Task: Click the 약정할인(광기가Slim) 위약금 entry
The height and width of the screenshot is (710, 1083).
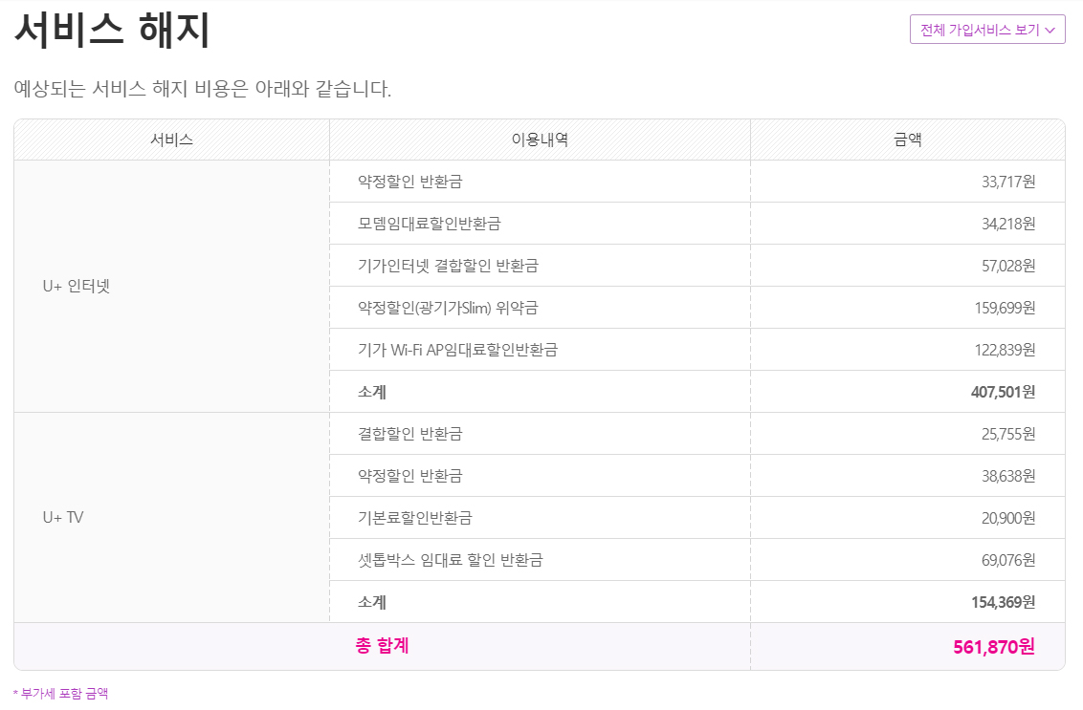Action: point(448,308)
